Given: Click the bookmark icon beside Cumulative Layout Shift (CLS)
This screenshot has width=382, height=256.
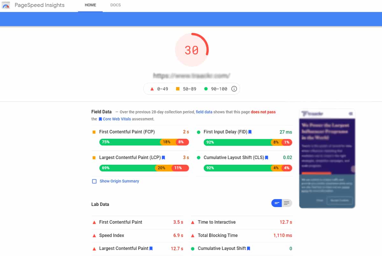Looking at the screenshot, I should click(267, 157).
